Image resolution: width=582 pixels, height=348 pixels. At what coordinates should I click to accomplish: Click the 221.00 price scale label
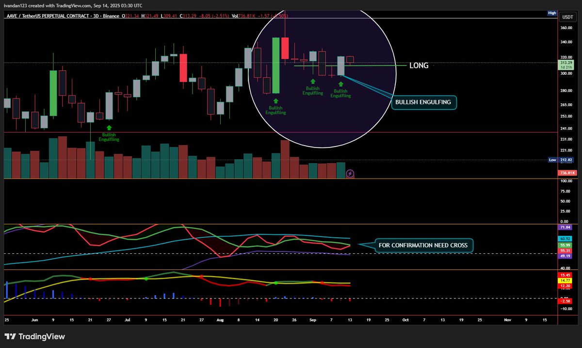pyautogui.click(x=566, y=150)
